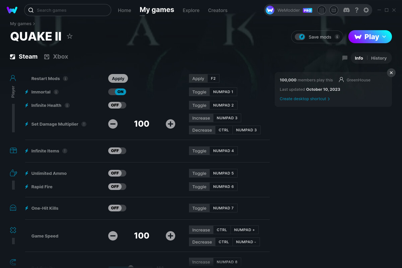Open the Explore tab
402x268 pixels.
[x=191, y=10]
